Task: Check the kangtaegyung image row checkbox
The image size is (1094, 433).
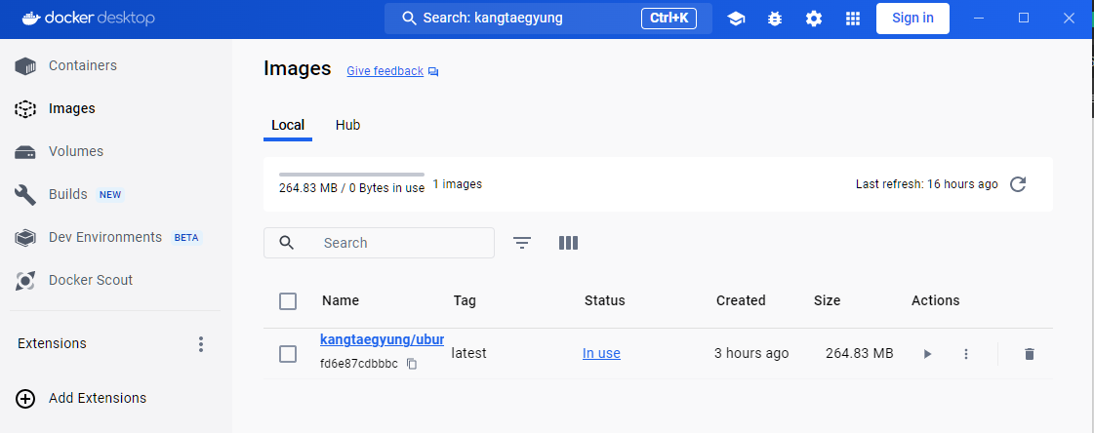Action: click(x=288, y=354)
